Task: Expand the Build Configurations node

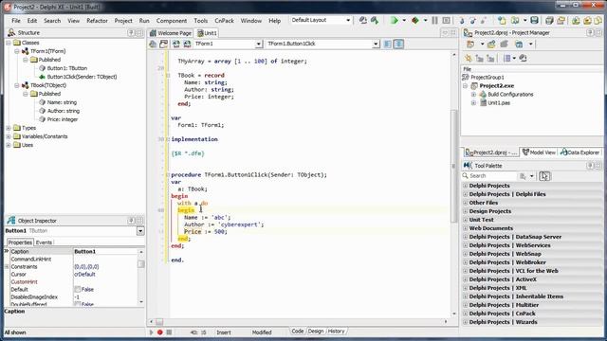Action: coord(473,95)
